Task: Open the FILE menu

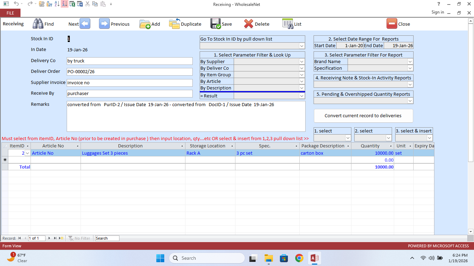Action: (10, 12)
